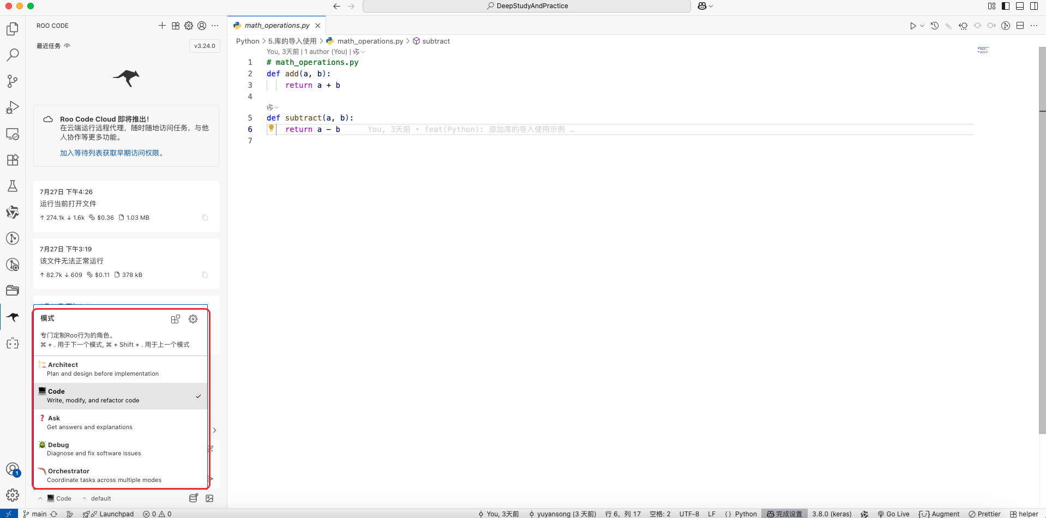Open Roo Code marketplace icon in header
Image resolution: width=1046 pixels, height=518 pixels.
[x=176, y=26]
